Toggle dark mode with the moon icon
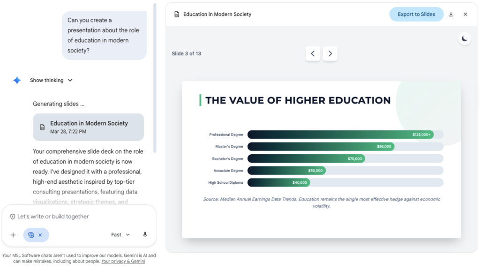480x270 pixels. 465,38
